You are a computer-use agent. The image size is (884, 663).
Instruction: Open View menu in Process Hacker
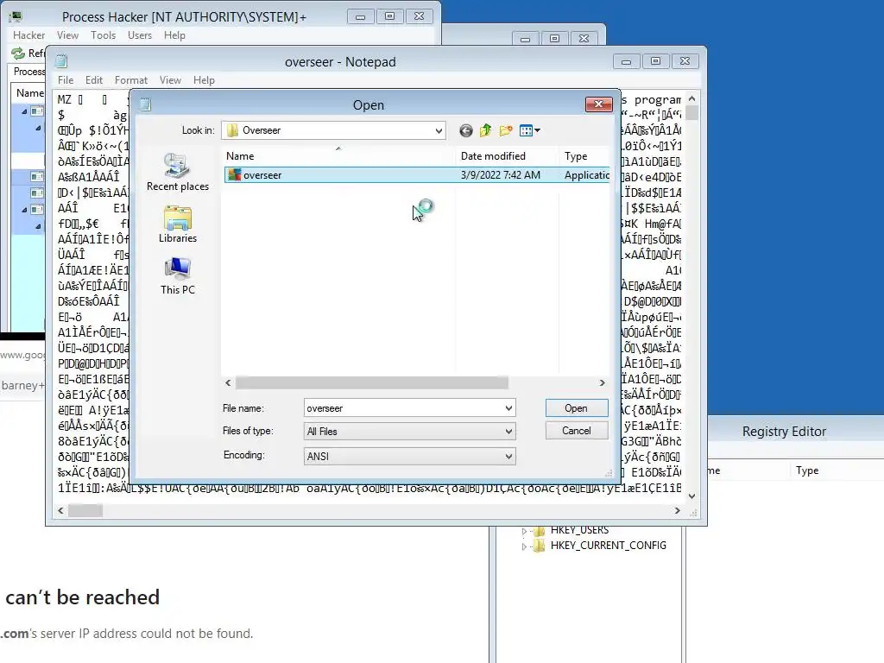(x=67, y=35)
